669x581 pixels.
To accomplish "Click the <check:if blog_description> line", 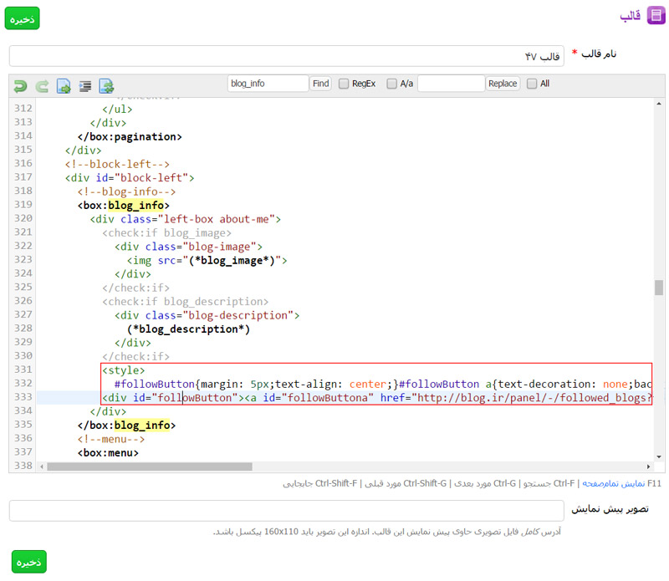I will point(185,302).
